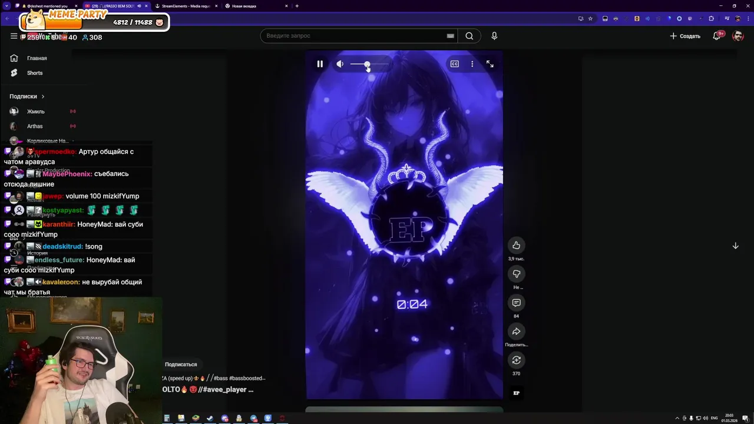Open the Создать create menu
754x424 pixels.
coord(685,36)
